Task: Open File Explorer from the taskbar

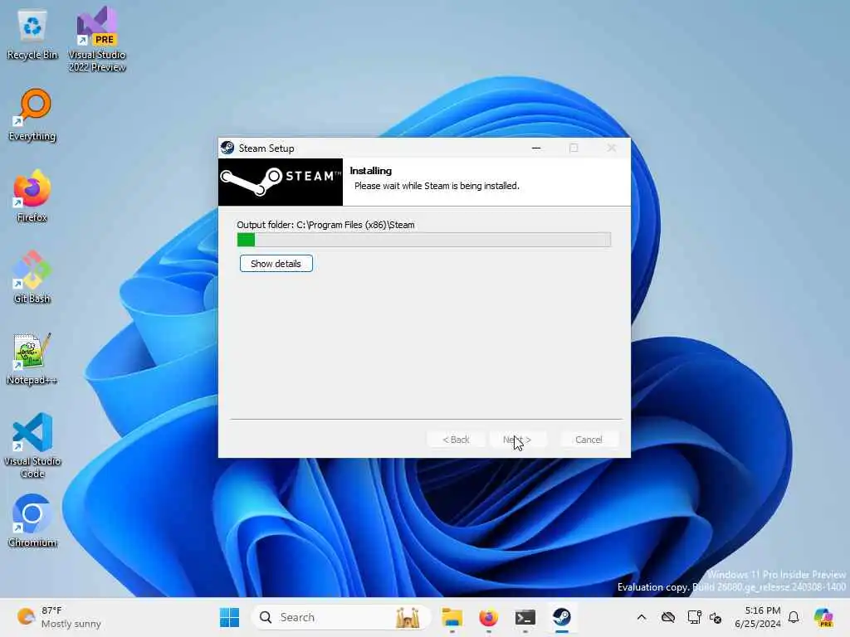Action: pyautogui.click(x=452, y=617)
